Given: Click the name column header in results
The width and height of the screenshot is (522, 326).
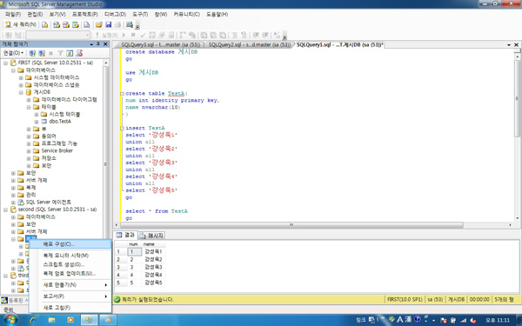Looking at the screenshot, I should click(153, 244).
